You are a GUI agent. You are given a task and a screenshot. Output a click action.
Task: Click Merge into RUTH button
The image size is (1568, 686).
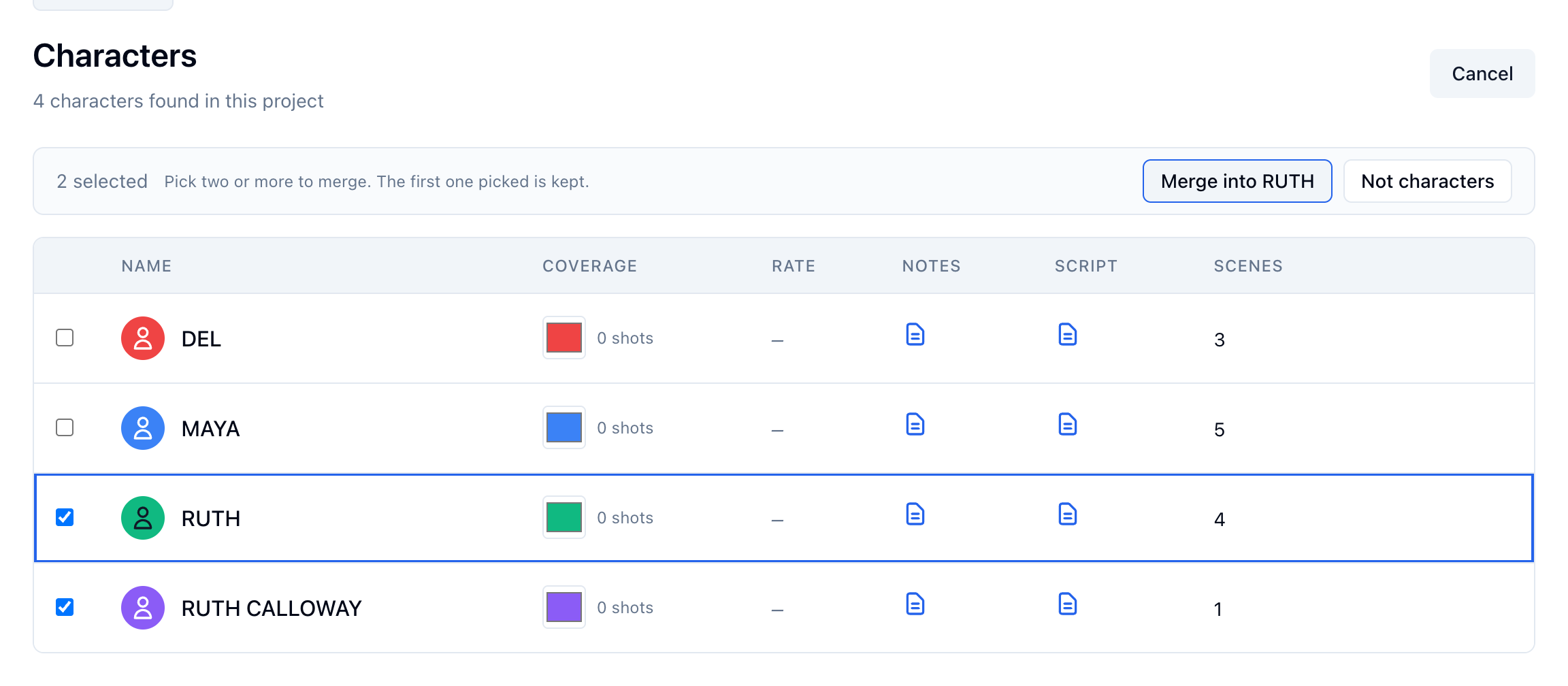1237,181
